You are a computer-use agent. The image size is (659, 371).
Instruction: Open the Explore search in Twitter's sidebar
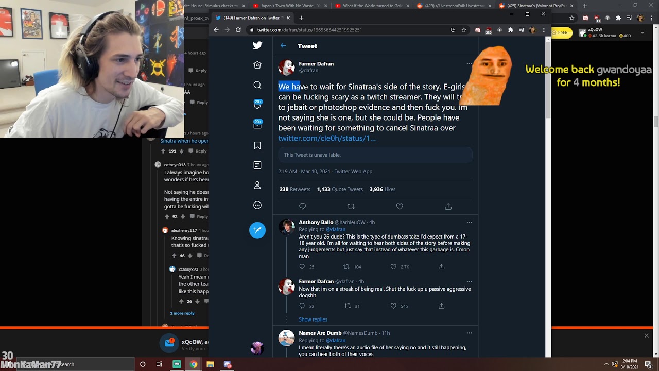tap(257, 85)
